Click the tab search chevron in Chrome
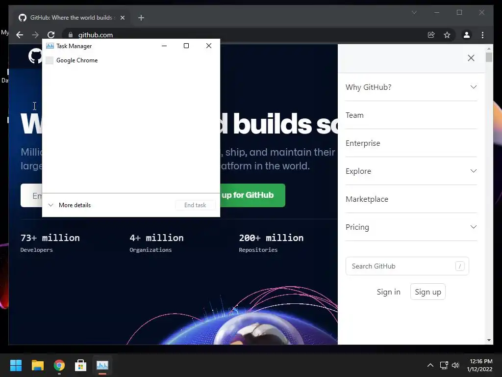This screenshot has height=377, width=502. (x=414, y=12)
